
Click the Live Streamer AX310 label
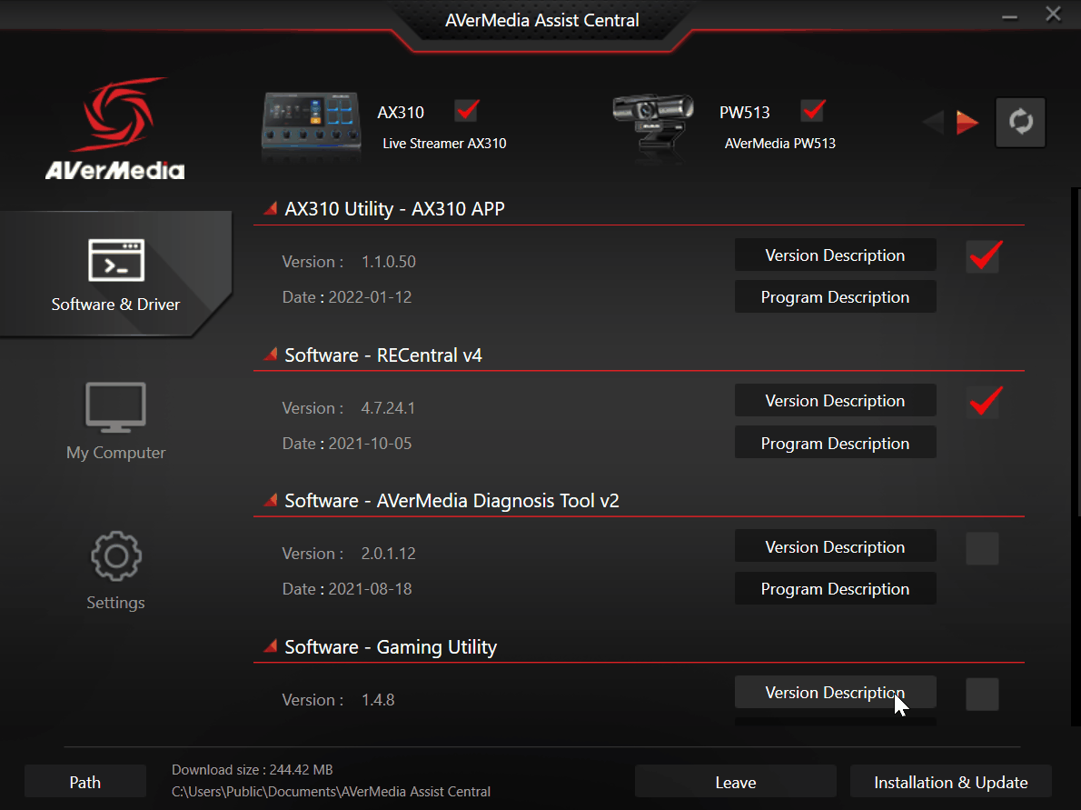click(444, 144)
